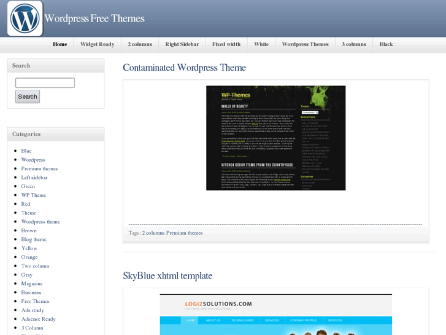The image size is (446, 335).
Task: Open the Blue category
Action: (26, 151)
